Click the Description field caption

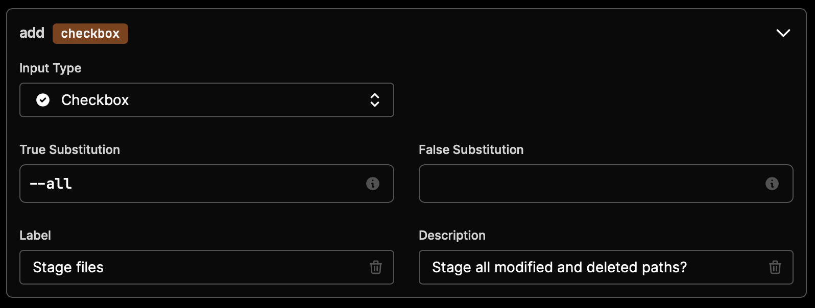[x=452, y=236]
